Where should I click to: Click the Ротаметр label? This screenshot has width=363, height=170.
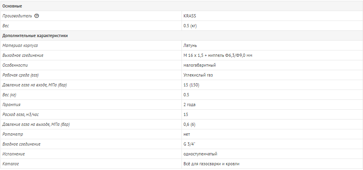[13, 134]
